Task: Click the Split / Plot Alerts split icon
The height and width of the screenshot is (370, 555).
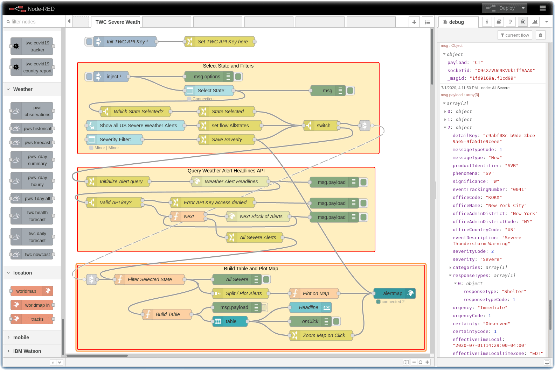Action: pos(218,293)
